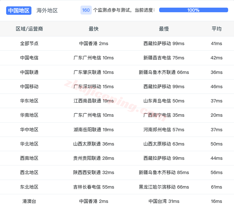234x209 pixels.
Task: Click the 100% progress bar
Action: point(193,10)
